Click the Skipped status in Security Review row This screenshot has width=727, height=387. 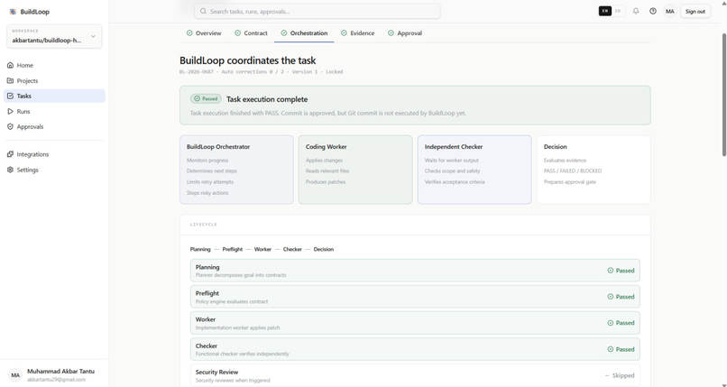(620, 375)
